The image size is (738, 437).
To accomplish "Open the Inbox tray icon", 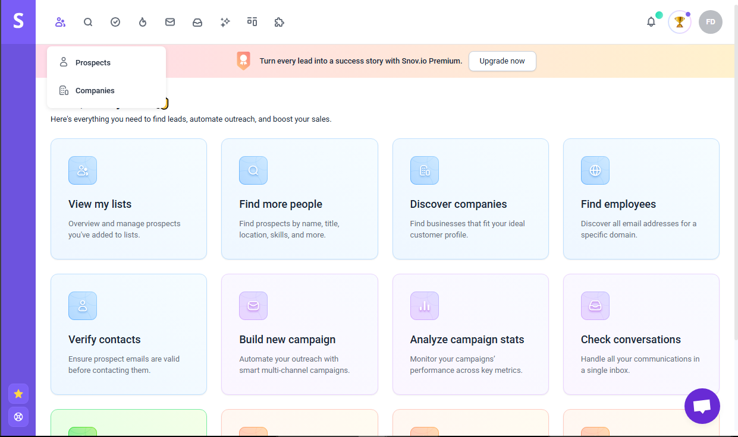I will (x=197, y=21).
